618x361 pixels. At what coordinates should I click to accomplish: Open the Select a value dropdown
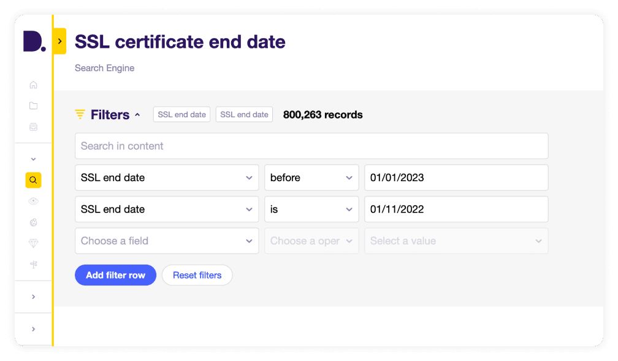(456, 241)
